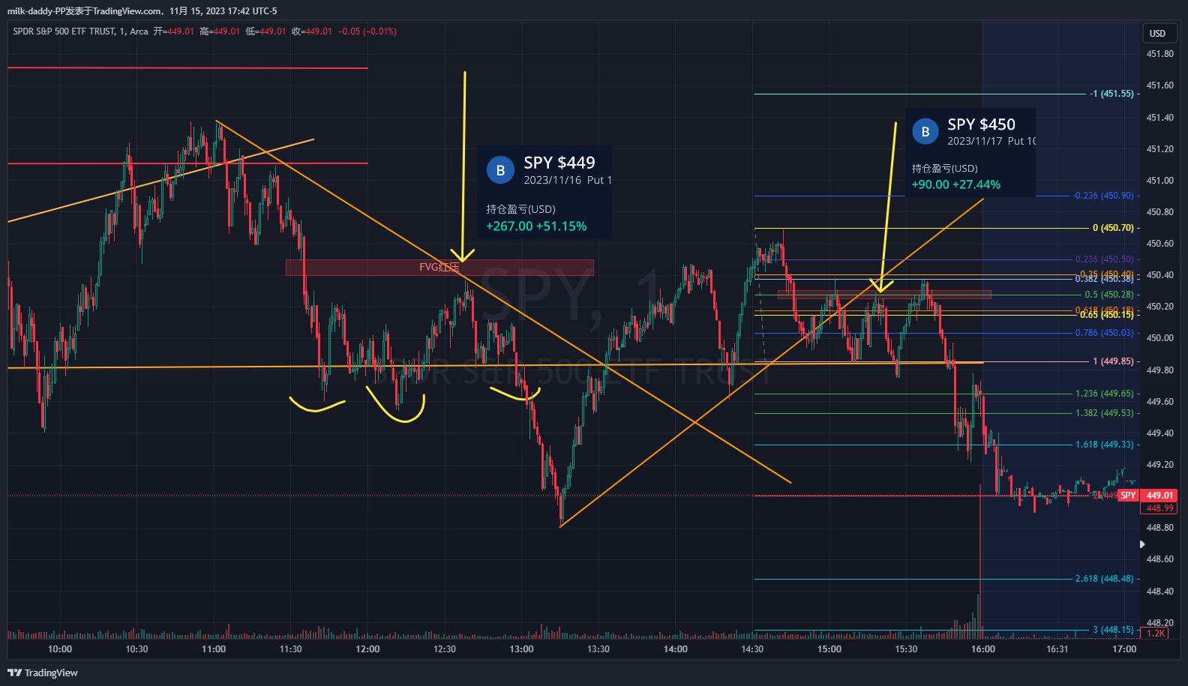Select the 2.618 (448.48) Fibonacci level label
Viewport: 1188px width, 686px height.
[x=1104, y=579]
